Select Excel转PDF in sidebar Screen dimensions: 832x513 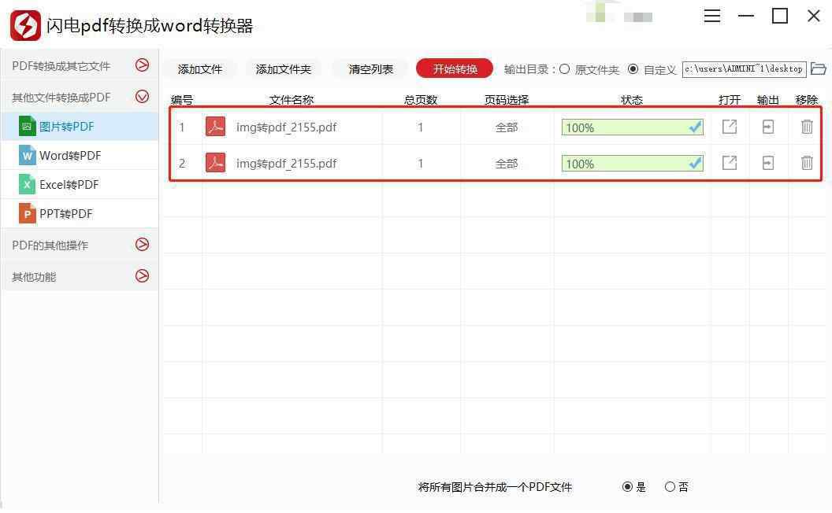click(x=80, y=184)
